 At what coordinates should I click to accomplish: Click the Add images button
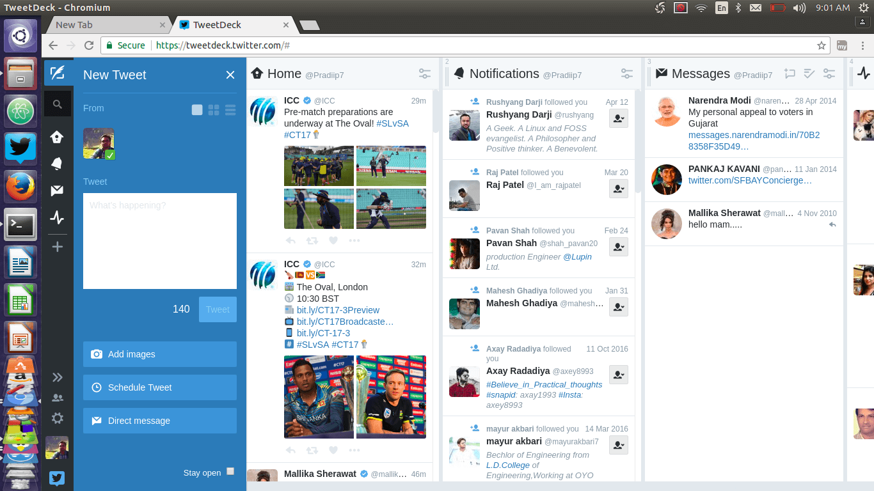pos(160,354)
